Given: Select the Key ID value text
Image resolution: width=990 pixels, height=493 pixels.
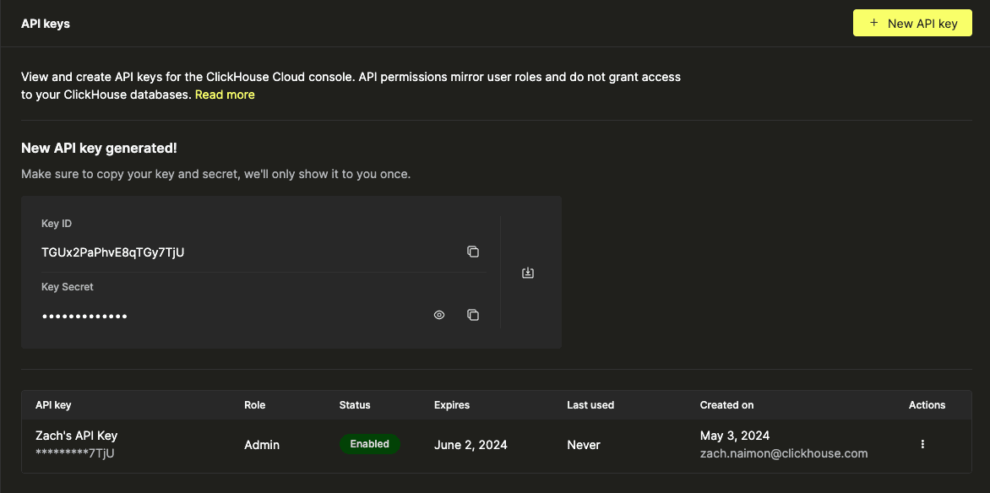Looking at the screenshot, I should [x=112, y=252].
